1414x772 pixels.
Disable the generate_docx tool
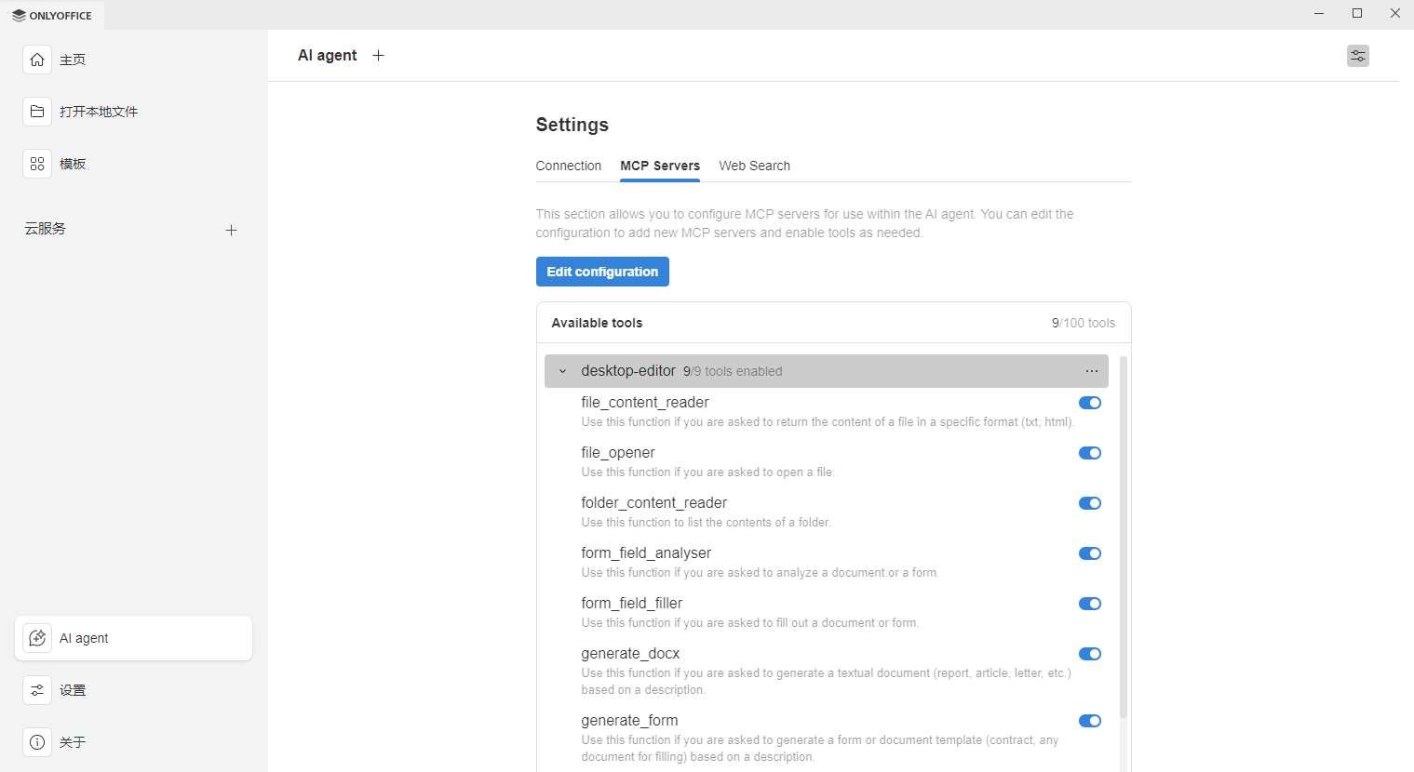pos(1089,654)
